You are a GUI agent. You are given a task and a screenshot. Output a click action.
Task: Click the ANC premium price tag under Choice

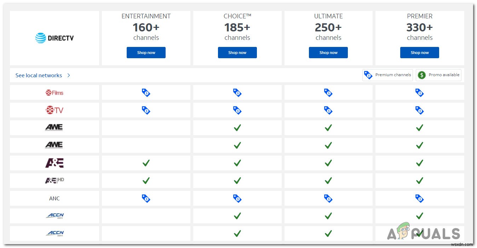[237, 198]
